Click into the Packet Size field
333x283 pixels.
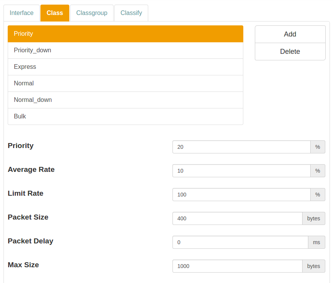[x=237, y=218]
